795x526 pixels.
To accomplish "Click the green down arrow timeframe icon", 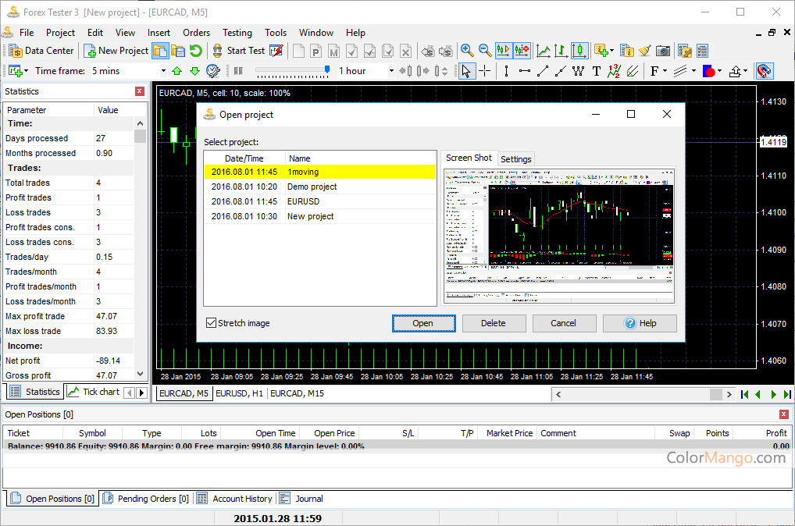I will [194, 71].
